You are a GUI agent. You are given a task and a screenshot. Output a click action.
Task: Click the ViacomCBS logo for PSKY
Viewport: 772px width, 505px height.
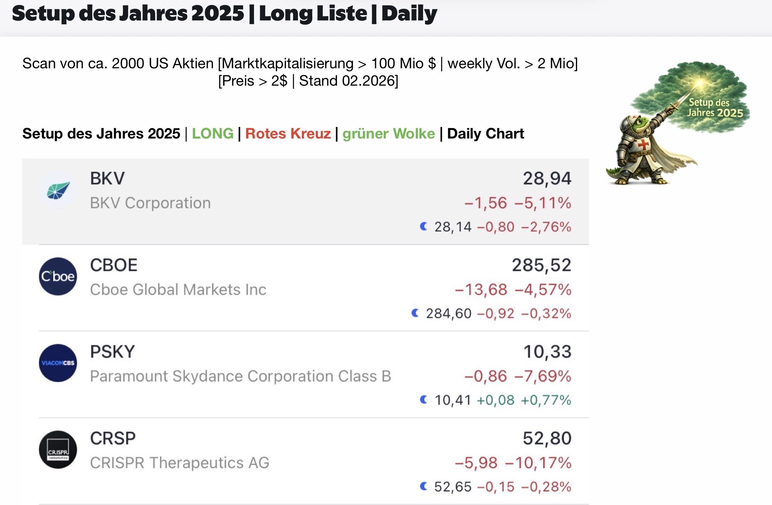58,363
